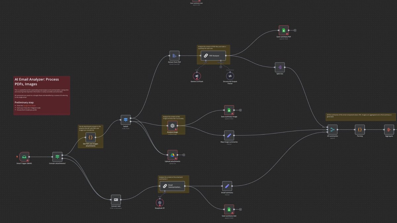The image size is (397, 223).
Task: Open the Gemini 2.0 Flash model node
Action: [197, 76]
